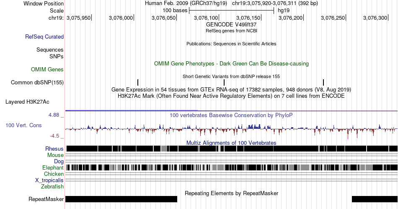The height and width of the screenshot is (209, 398).
Task: Open the OMIM Gene Phenotypes track title
Action: 231,63
